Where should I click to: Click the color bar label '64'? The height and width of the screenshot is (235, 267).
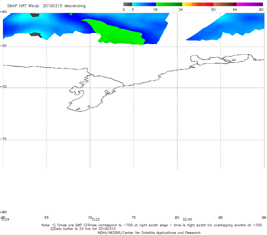coord(235,9)
